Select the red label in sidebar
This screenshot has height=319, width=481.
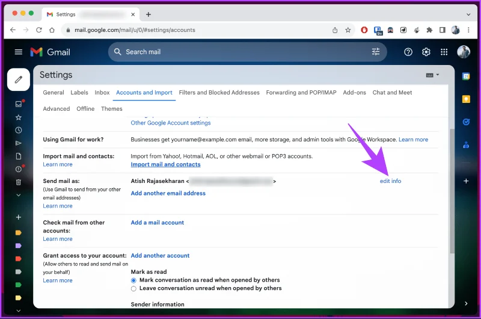[x=19, y=259]
